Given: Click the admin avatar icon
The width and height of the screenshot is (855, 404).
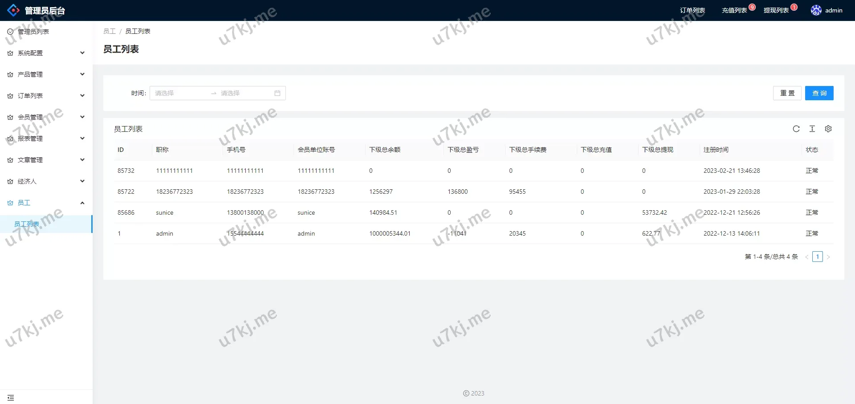Looking at the screenshot, I should (816, 10).
